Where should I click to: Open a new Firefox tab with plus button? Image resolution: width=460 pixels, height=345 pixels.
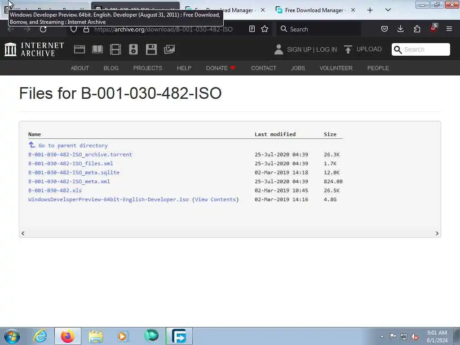pyautogui.click(x=370, y=10)
